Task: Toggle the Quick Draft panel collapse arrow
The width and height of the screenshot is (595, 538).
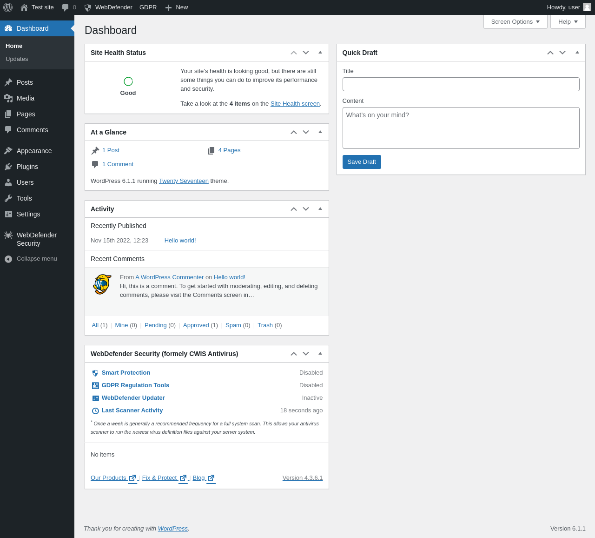Action: [x=577, y=53]
